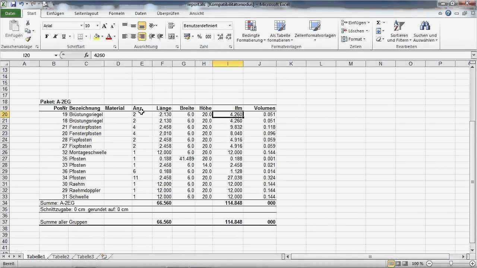This screenshot has height=268, width=477.
Task: Open the Tabelle2 sheet tab
Action: (60, 256)
